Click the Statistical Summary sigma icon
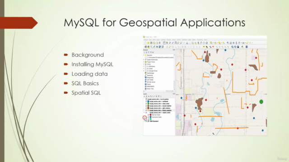This screenshot has height=162, width=289. click(236, 43)
